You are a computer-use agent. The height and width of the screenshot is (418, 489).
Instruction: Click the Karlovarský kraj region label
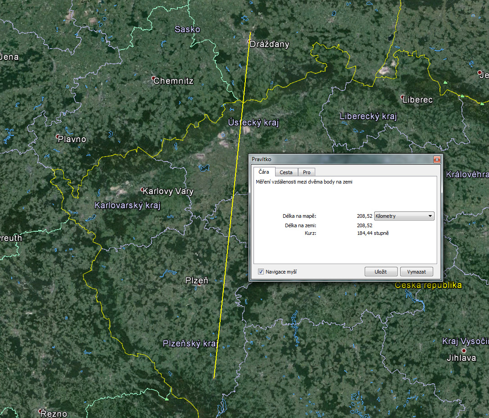coord(127,206)
